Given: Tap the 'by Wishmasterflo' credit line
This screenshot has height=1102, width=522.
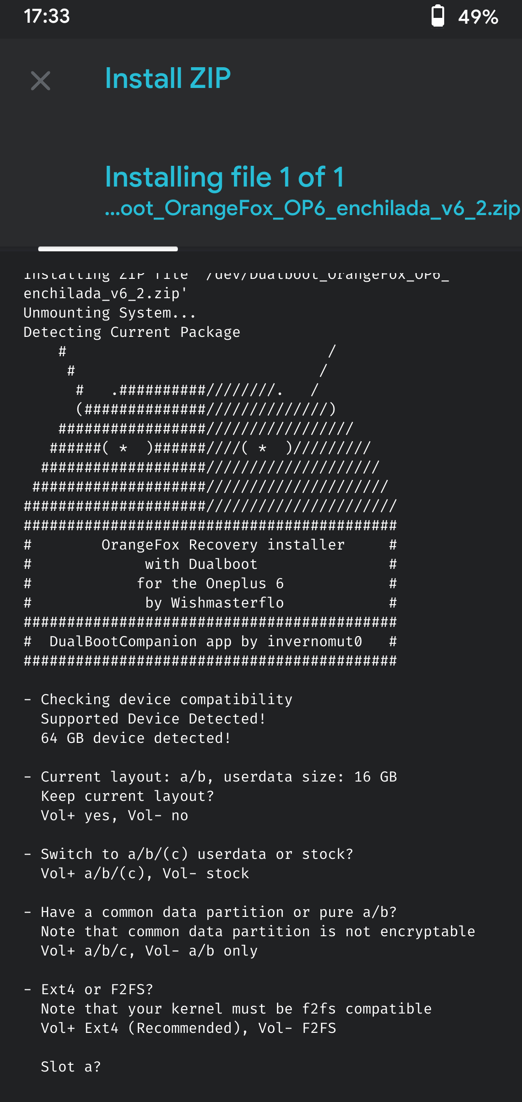Looking at the screenshot, I should coord(214,603).
